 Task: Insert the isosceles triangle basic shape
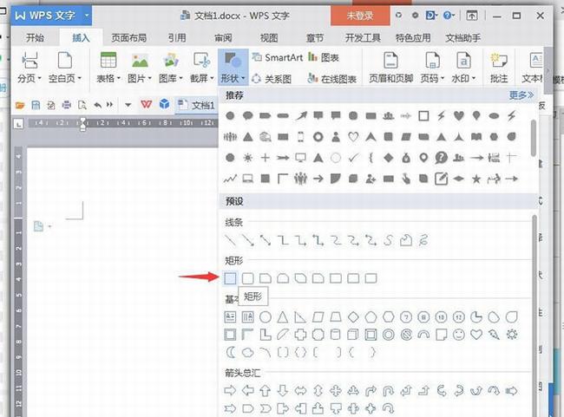tap(283, 317)
